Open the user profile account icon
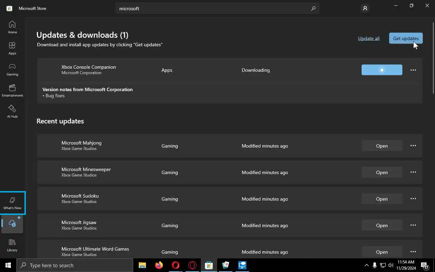Image resolution: width=435 pixels, height=272 pixels. point(365,8)
